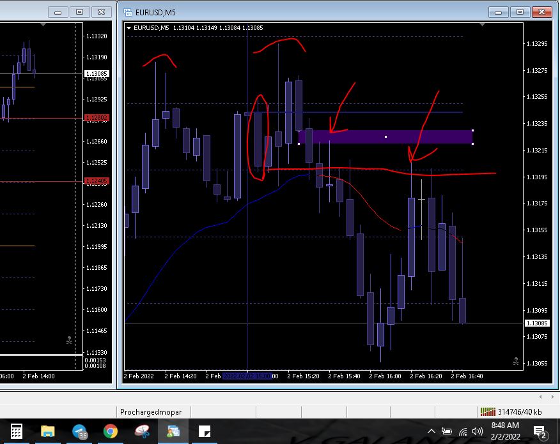Click the OHLC values 1.13104 1.13149 header

coord(218,28)
